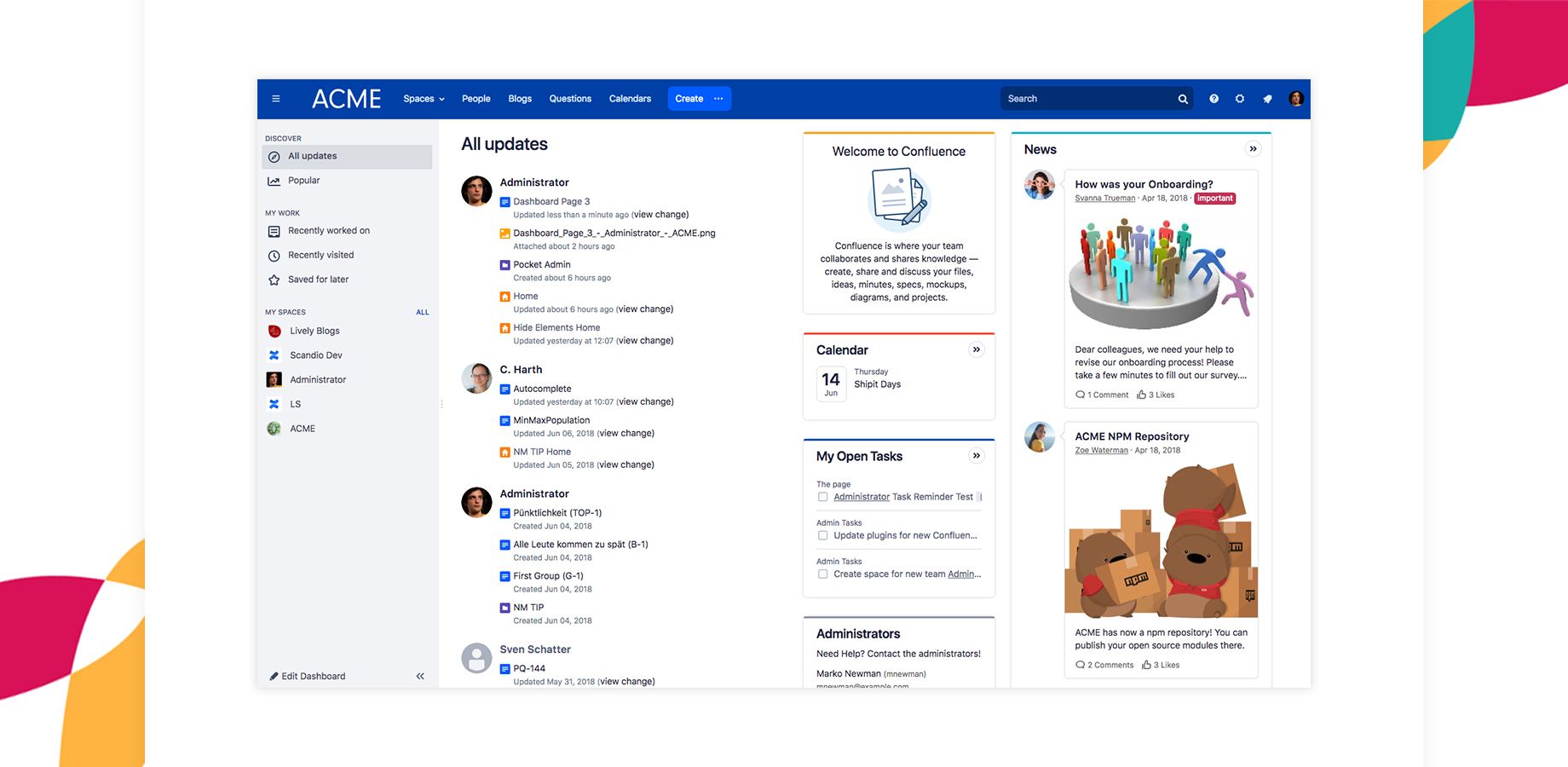Screen dimensions: 1568x767
Task: Open the First Group (G-1) page
Action: pyautogui.click(x=548, y=576)
